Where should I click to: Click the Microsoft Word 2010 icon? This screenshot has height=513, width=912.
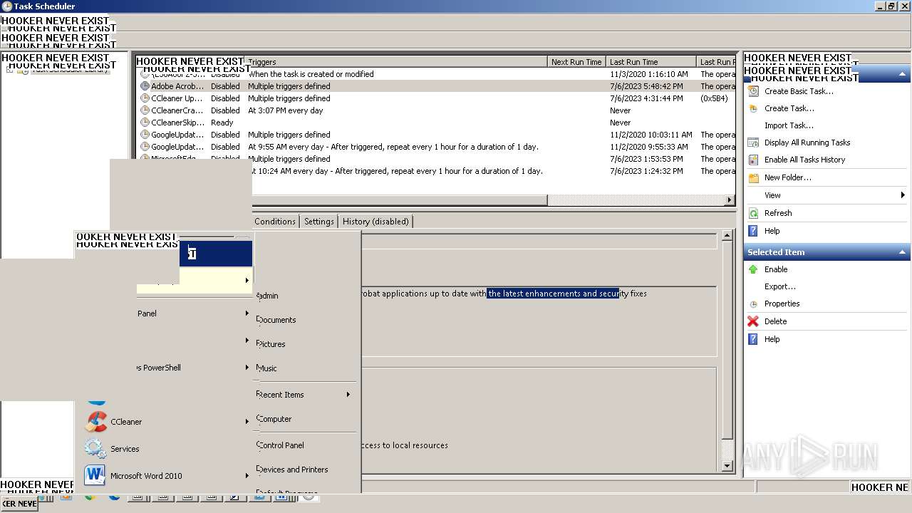point(95,475)
